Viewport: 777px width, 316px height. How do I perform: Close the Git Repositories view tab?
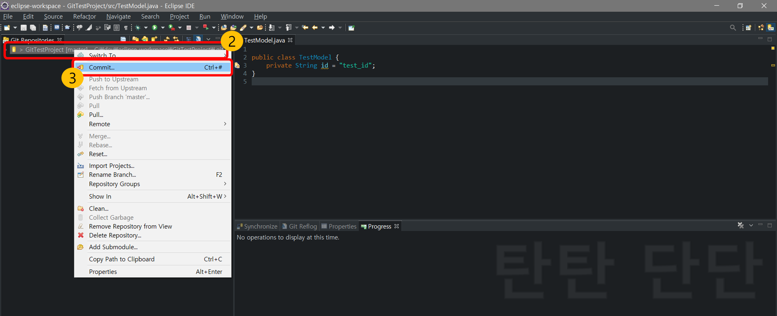click(x=59, y=40)
